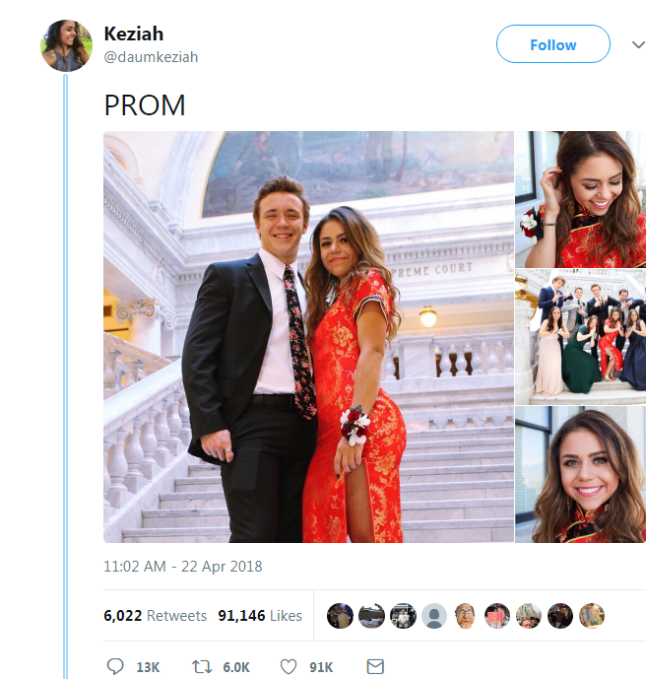Open the top-right photo of girl laughing
Viewport: 646px width, 679px height.
[580, 199]
